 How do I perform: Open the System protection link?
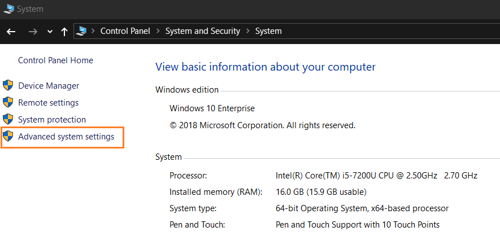click(x=52, y=120)
